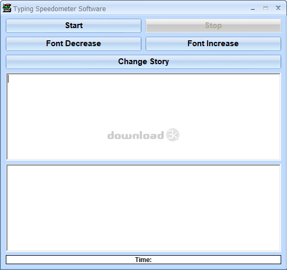Start the typing test
The image size is (287, 270).
coord(74,25)
